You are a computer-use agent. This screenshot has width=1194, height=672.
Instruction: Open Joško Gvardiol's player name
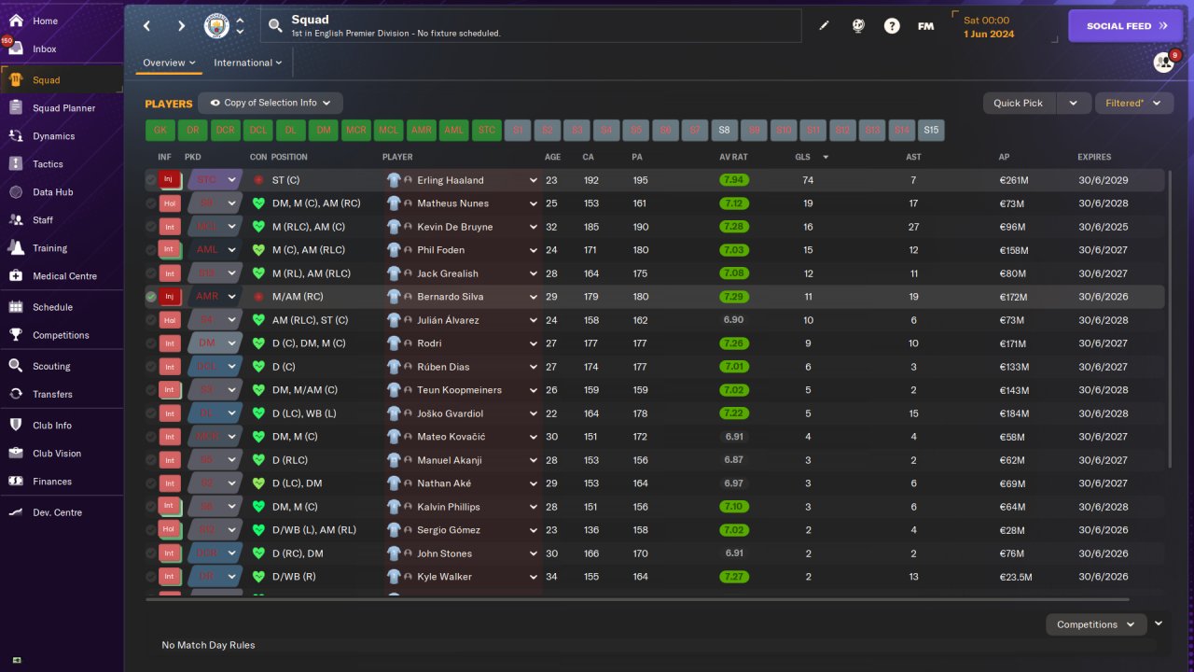point(449,413)
